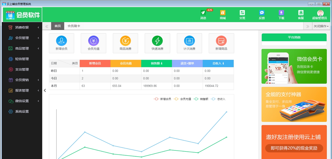Screen dimensions: 332x159
Task: Switch to the 首页 tab
Action: pyautogui.click(x=58, y=26)
